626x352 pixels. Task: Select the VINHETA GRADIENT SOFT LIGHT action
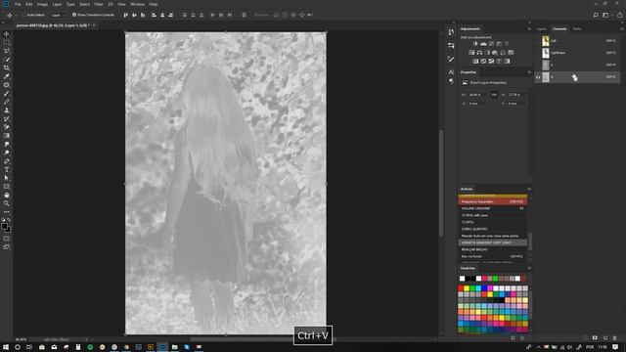click(x=493, y=242)
